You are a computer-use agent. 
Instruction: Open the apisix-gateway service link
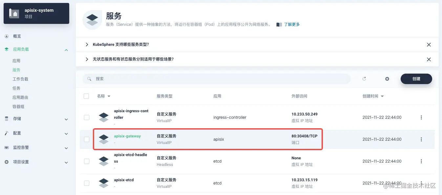(127, 136)
